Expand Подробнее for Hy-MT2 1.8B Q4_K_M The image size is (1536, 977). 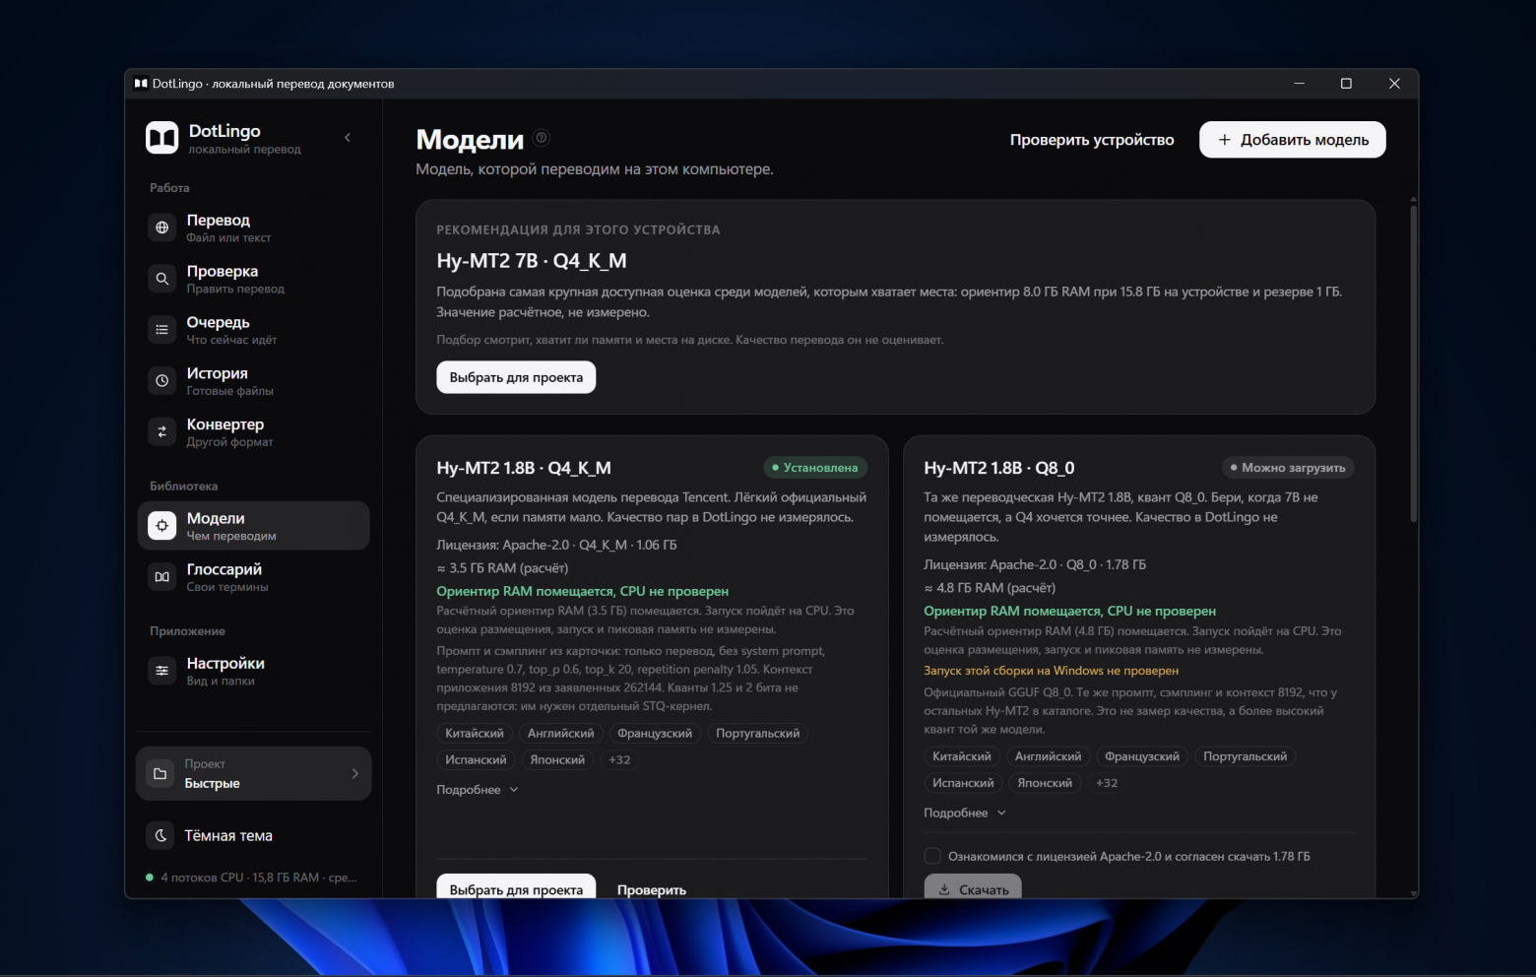point(478,790)
